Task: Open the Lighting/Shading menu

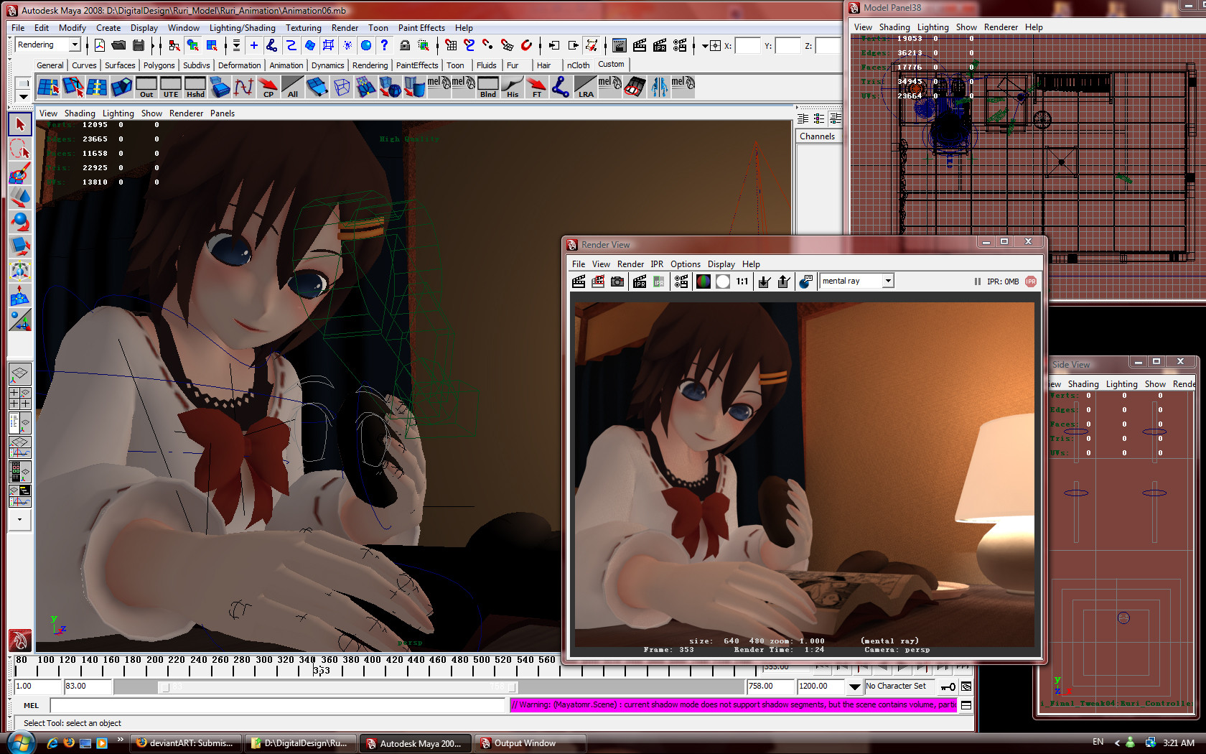Action: tap(242, 28)
